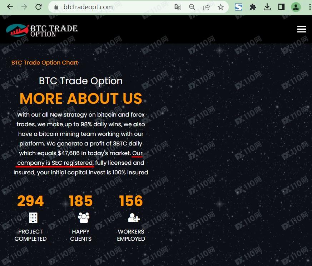Bookmark the page with the star icon
The image size is (312, 266).
(221, 7)
